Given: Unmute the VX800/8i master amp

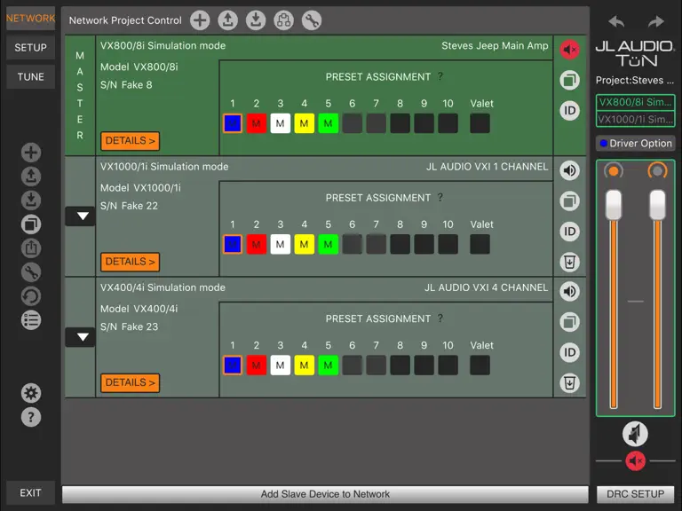Looking at the screenshot, I should click(569, 50).
